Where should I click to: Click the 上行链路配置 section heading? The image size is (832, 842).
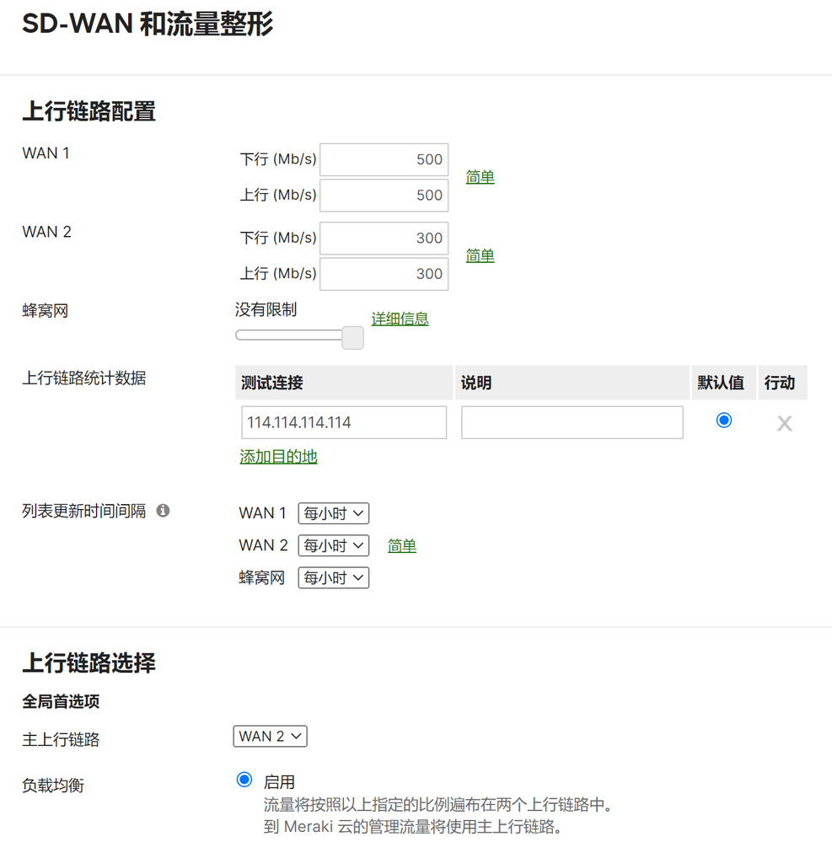point(89,112)
